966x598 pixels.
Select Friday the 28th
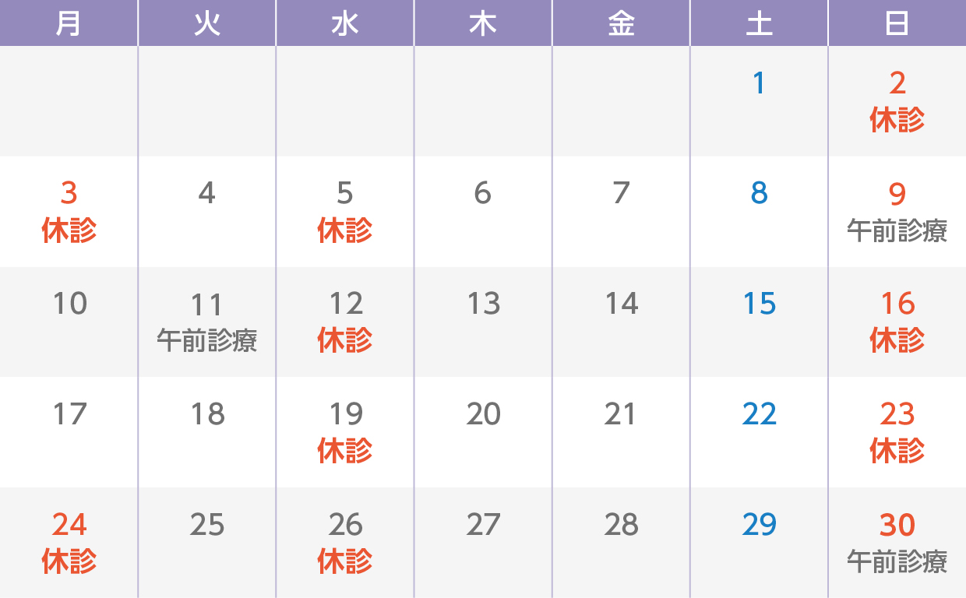[x=621, y=525]
